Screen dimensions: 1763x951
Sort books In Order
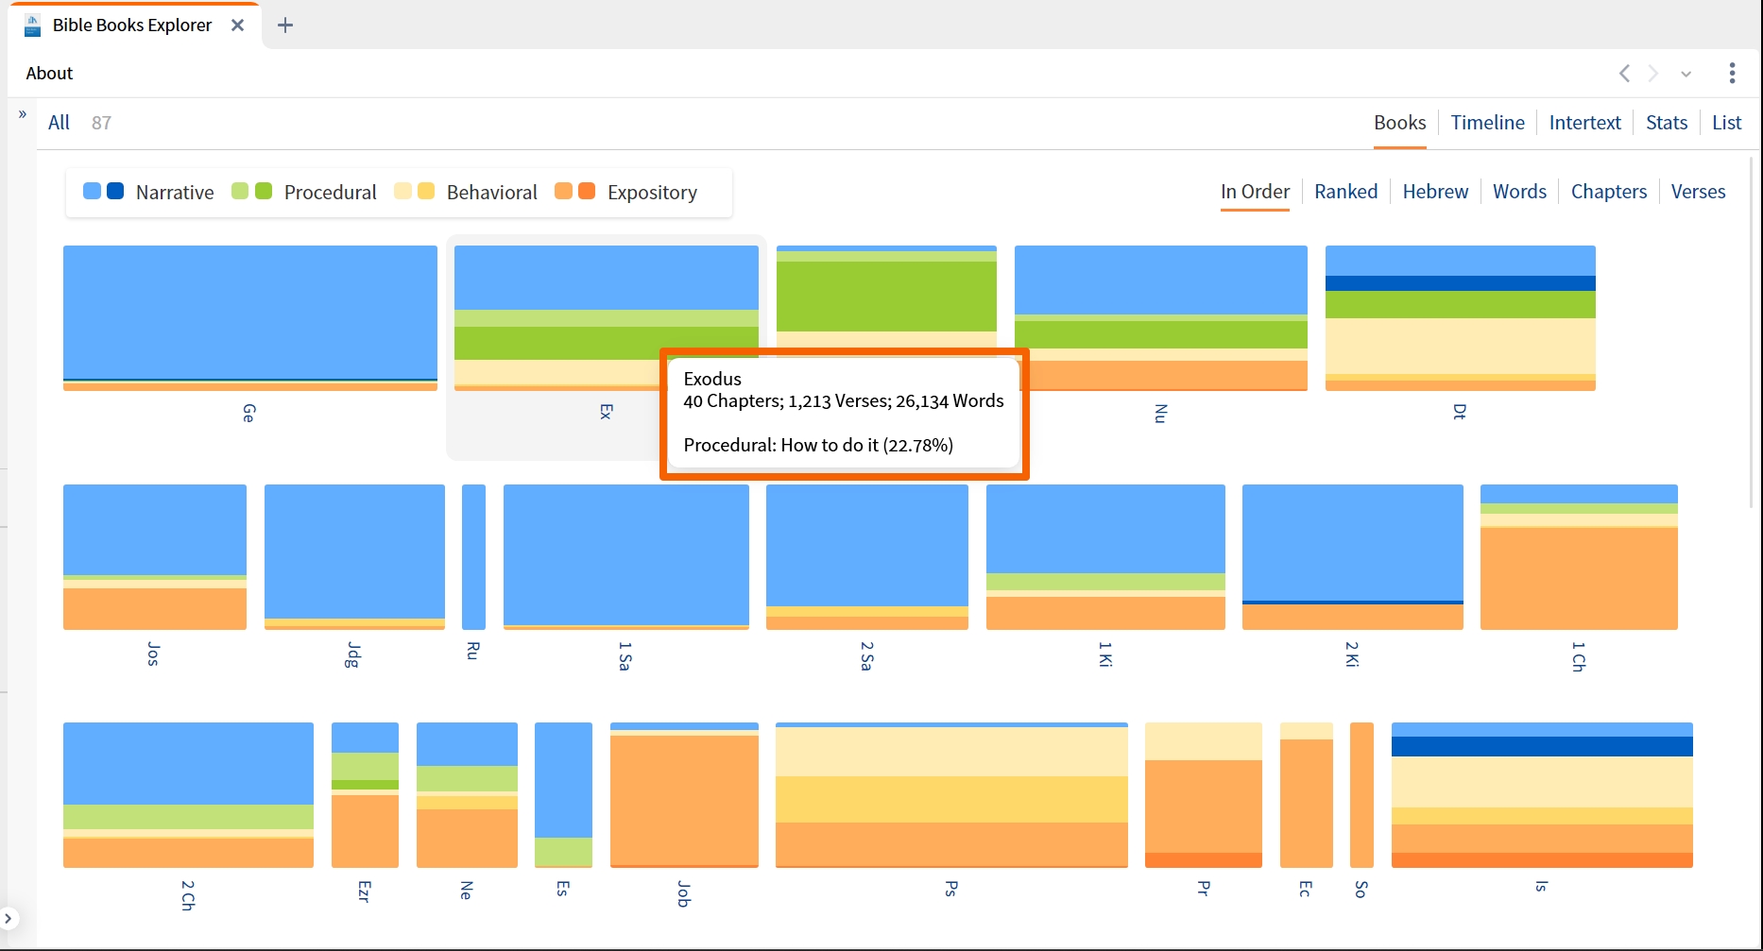[1255, 192]
